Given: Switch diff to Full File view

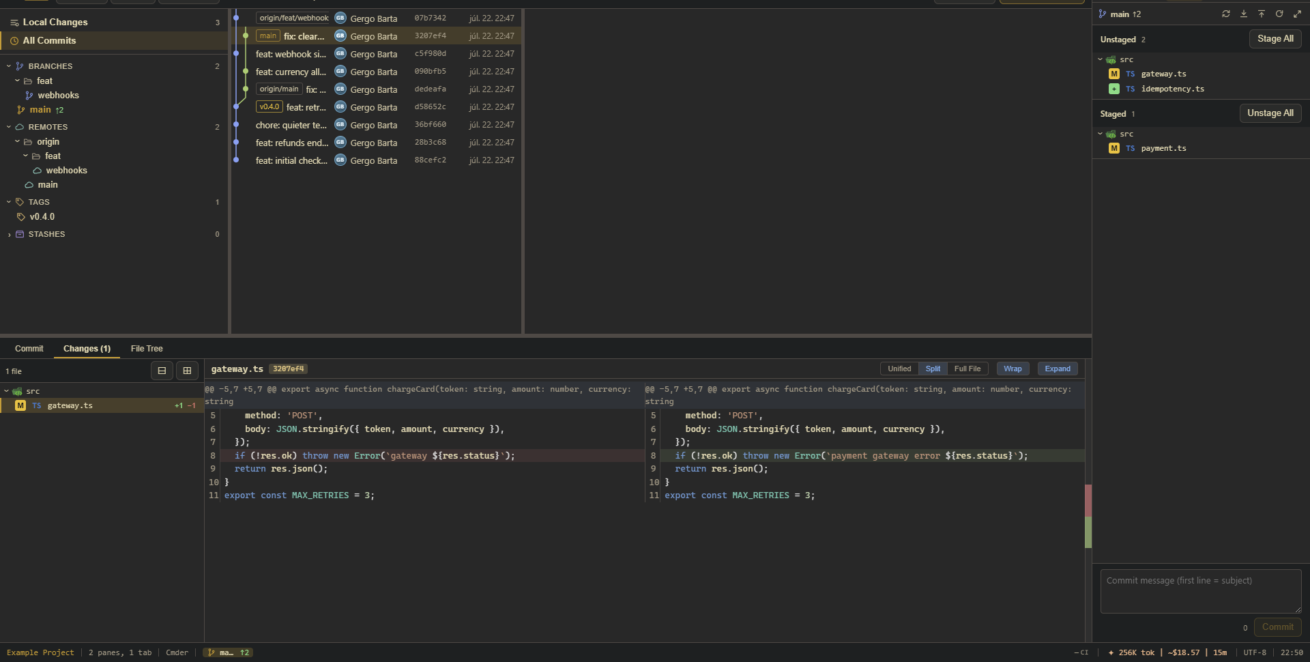Looking at the screenshot, I should pyautogui.click(x=967, y=369).
